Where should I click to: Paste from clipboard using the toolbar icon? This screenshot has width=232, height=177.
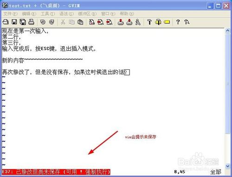pyautogui.click(x=80, y=22)
